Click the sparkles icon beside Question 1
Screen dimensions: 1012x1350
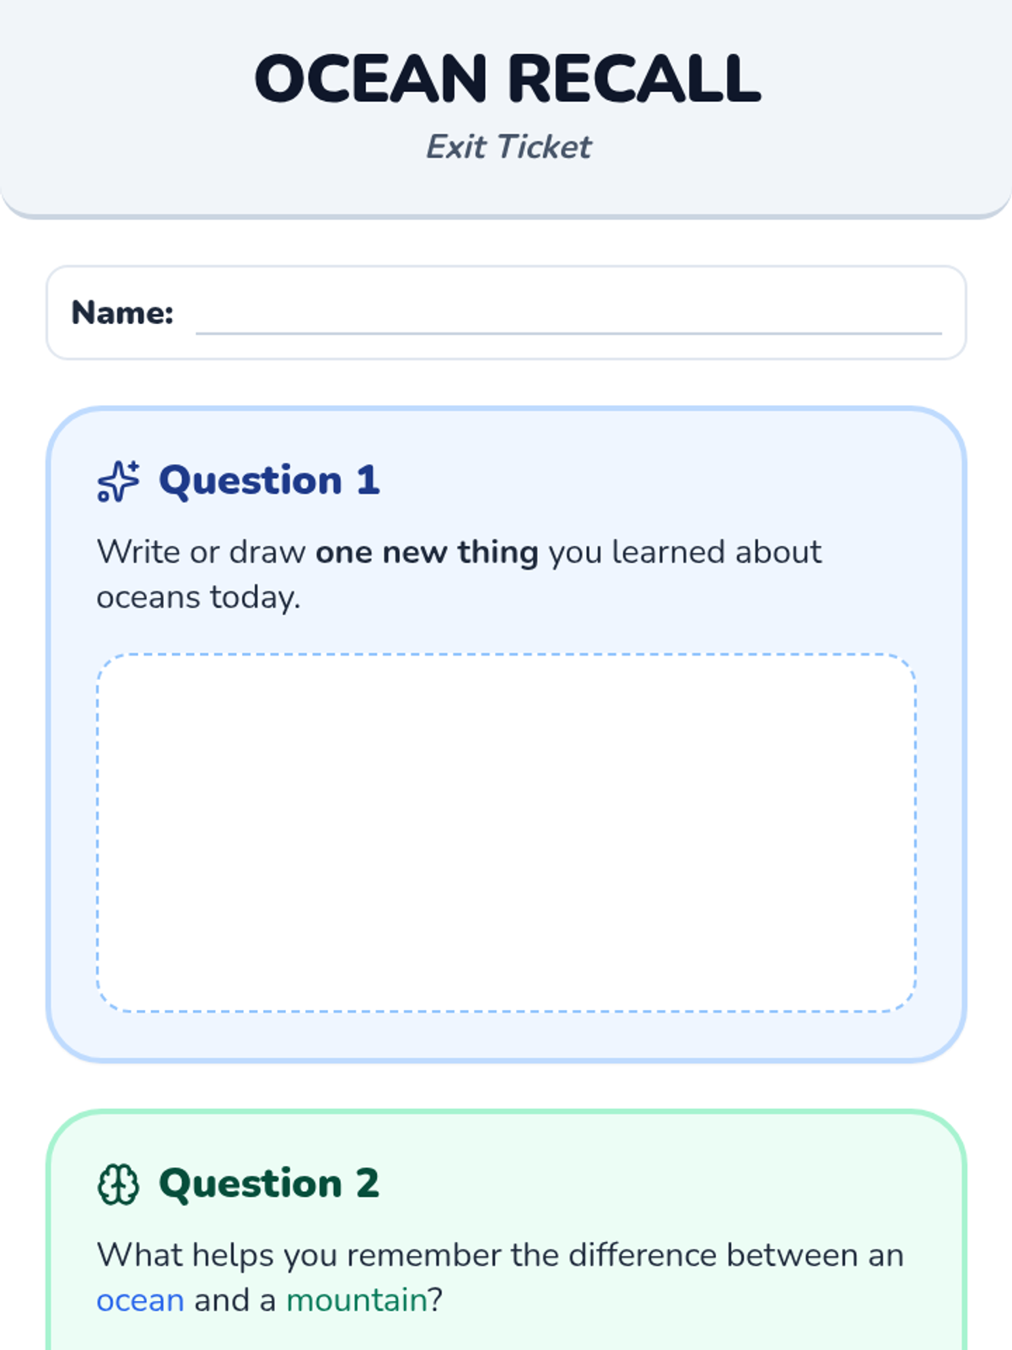[118, 481]
